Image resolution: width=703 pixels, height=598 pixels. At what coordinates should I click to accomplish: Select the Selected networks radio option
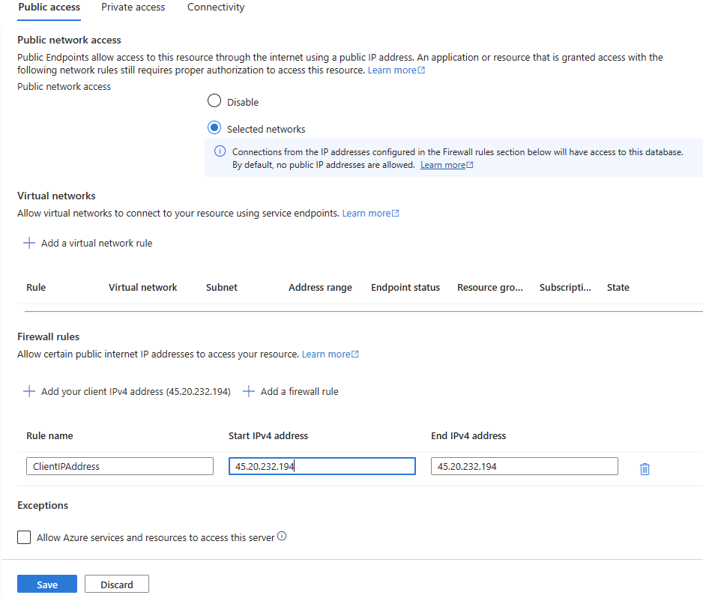tap(214, 127)
